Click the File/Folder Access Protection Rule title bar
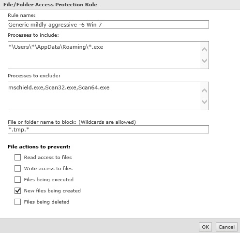Viewport: 240px width, 233px height. (120, 5)
